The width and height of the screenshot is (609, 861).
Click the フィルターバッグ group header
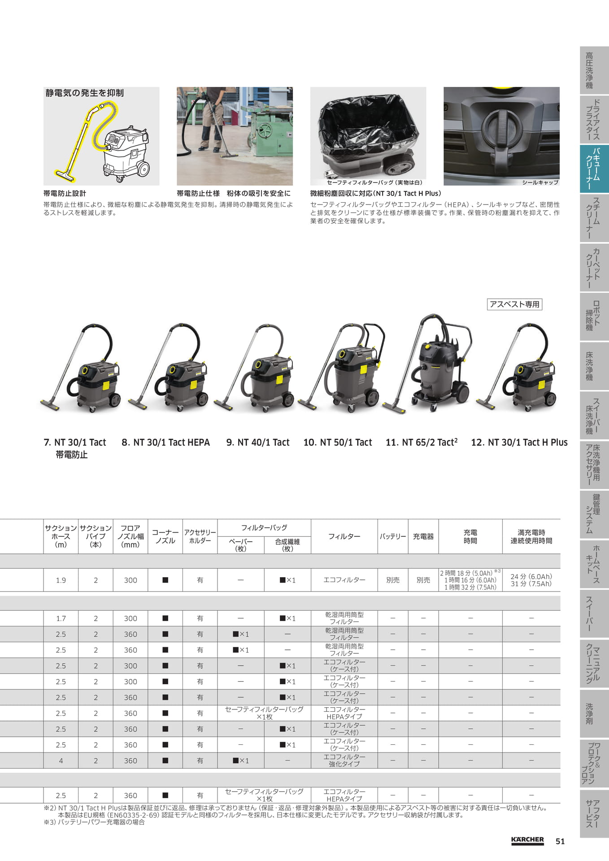point(264,528)
